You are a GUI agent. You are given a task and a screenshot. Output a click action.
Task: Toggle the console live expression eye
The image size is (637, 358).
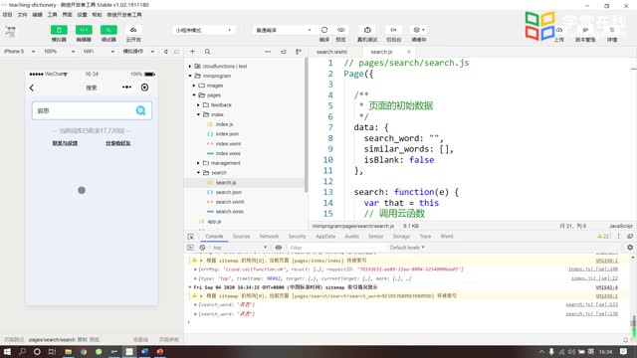(279, 248)
